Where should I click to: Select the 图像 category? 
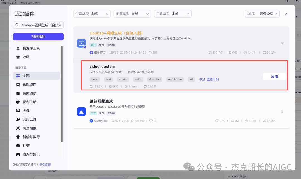point(37,111)
